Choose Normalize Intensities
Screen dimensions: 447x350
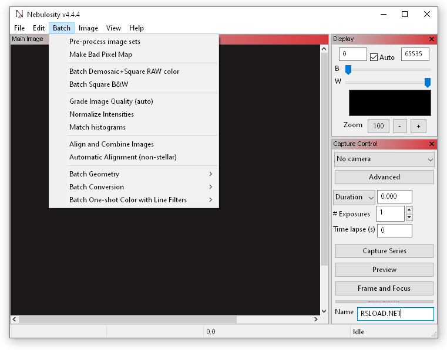pyautogui.click(x=134, y=114)
